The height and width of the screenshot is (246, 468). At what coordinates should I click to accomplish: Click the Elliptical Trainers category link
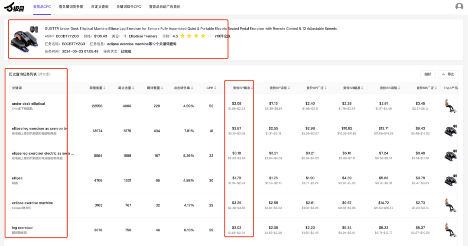[x=143, y=36]
